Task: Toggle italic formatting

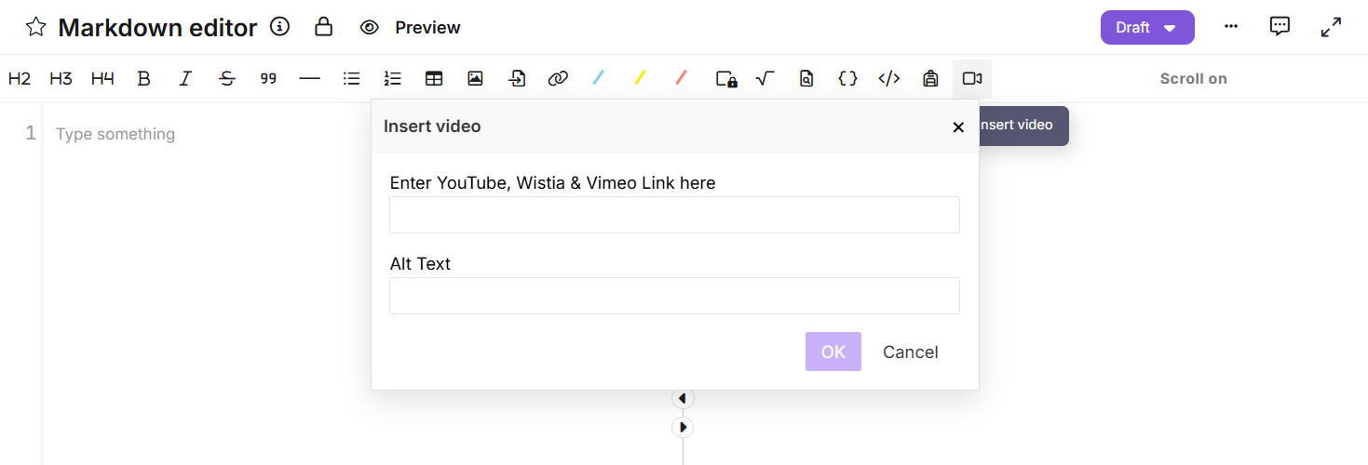Action: click(x=185, y=79)
